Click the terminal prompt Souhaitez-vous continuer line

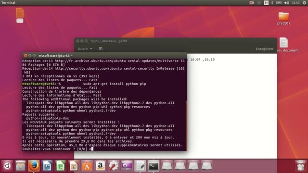click(58, 149)
